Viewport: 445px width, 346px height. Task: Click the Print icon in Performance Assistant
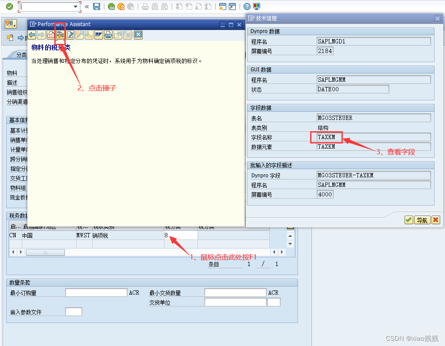pos(108,35)
